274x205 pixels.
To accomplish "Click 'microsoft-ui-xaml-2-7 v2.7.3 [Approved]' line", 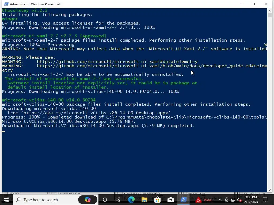I will [54, 36].
